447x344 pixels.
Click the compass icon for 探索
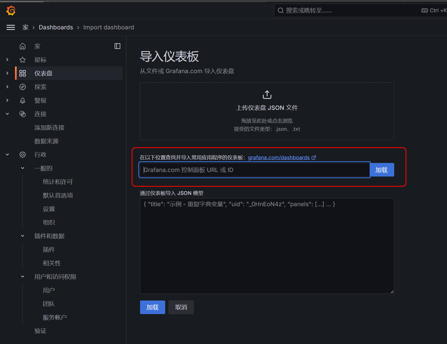tap(23, 87)
